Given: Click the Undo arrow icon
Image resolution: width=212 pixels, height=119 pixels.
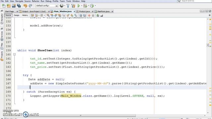Looking at the screenshot, I should coord(25,6).
